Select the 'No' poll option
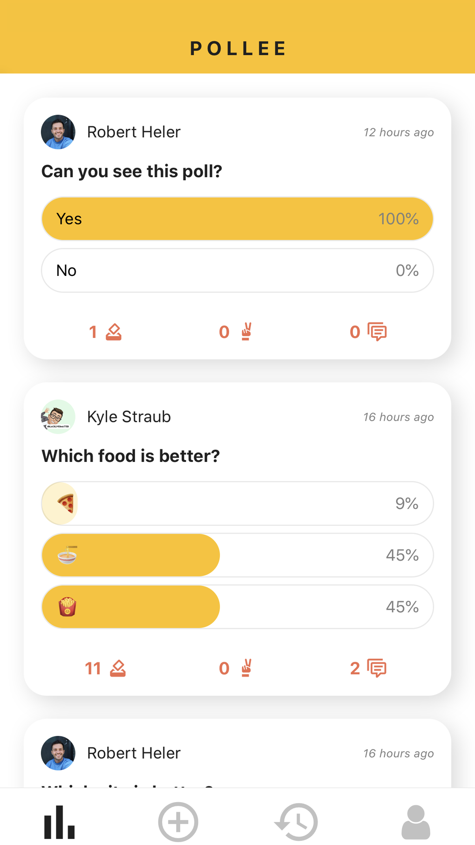475x845 pixels. tap(237, 270)
